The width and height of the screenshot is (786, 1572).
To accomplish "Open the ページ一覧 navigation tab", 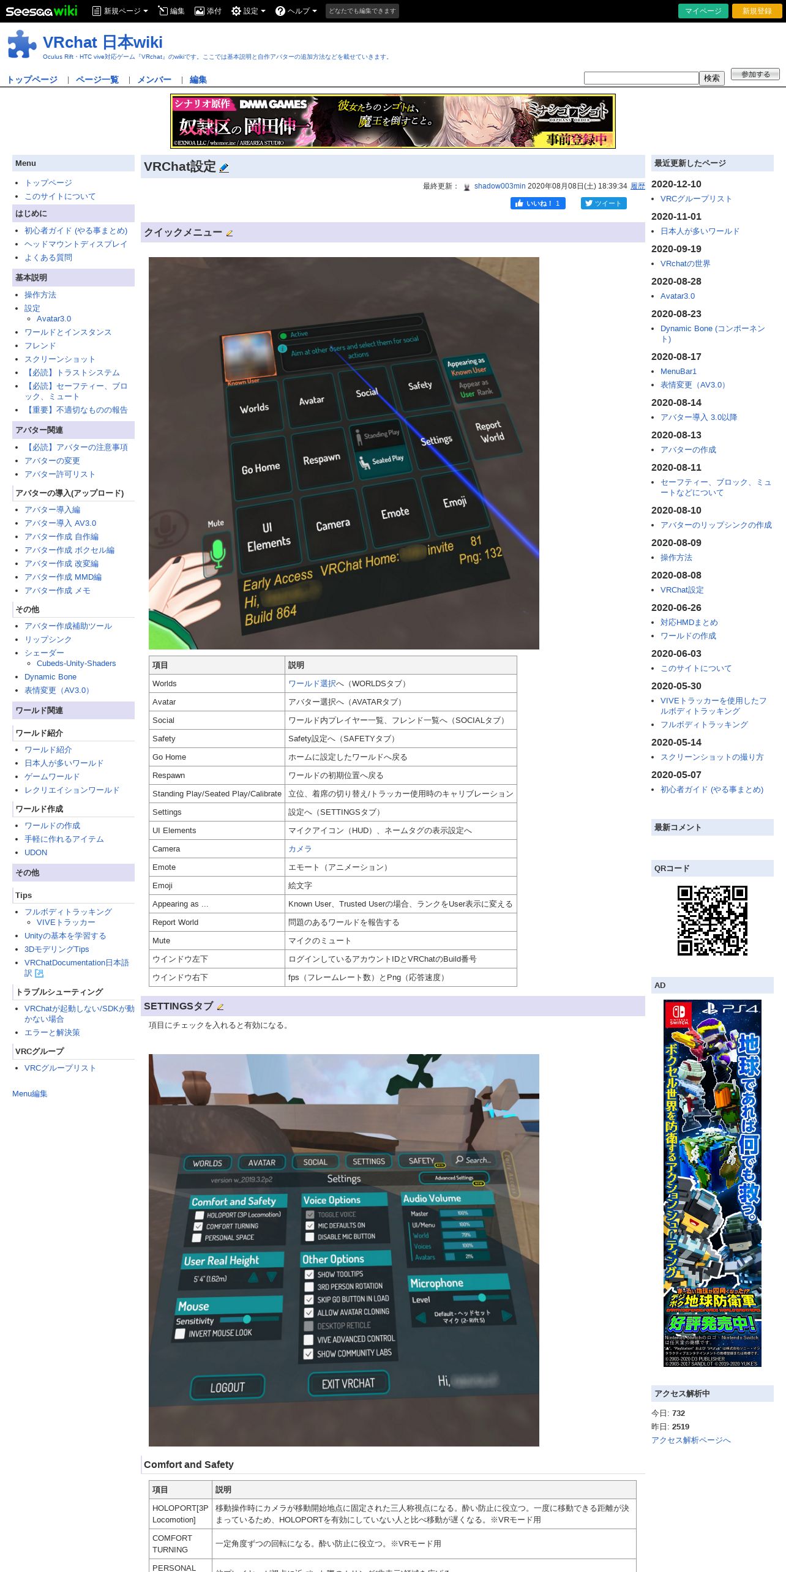I will coord(97,80).
